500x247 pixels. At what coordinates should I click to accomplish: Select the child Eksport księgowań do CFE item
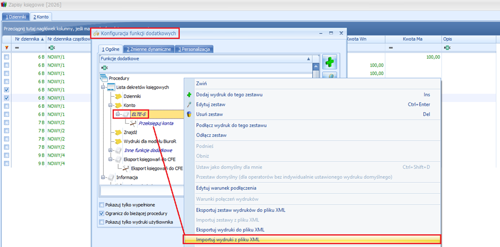[x=156, y=168]
